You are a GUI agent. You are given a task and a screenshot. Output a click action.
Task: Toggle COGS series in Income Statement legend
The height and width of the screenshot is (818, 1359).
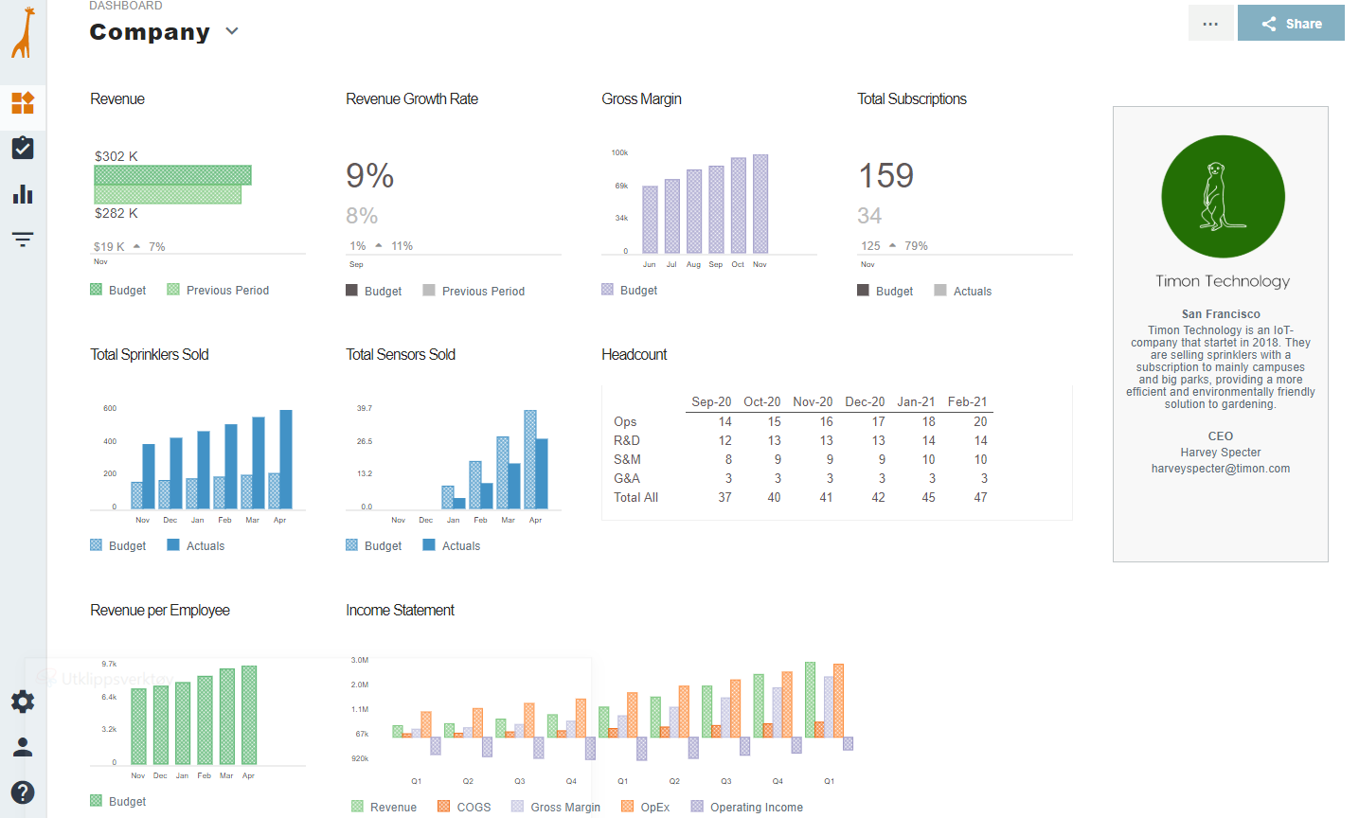[464, 808]
